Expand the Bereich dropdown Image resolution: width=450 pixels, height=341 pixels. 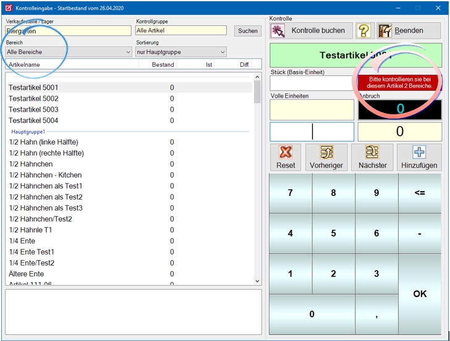128,53
